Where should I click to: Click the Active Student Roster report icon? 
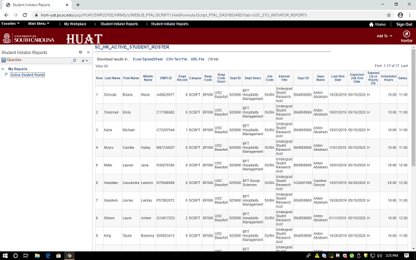click(6, 75)
